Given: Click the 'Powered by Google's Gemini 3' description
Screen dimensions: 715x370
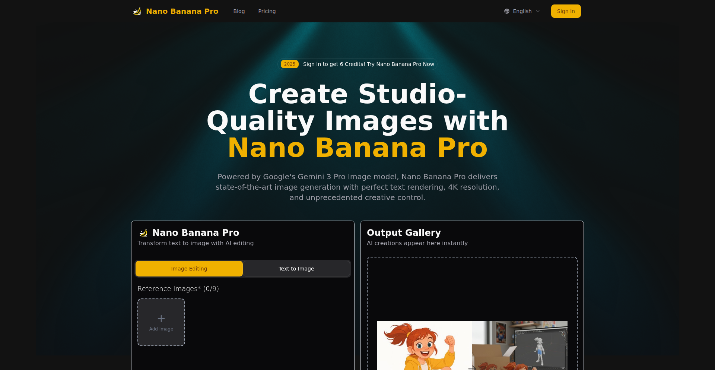Looking at the screenshot, I should (x=357, y=187).
